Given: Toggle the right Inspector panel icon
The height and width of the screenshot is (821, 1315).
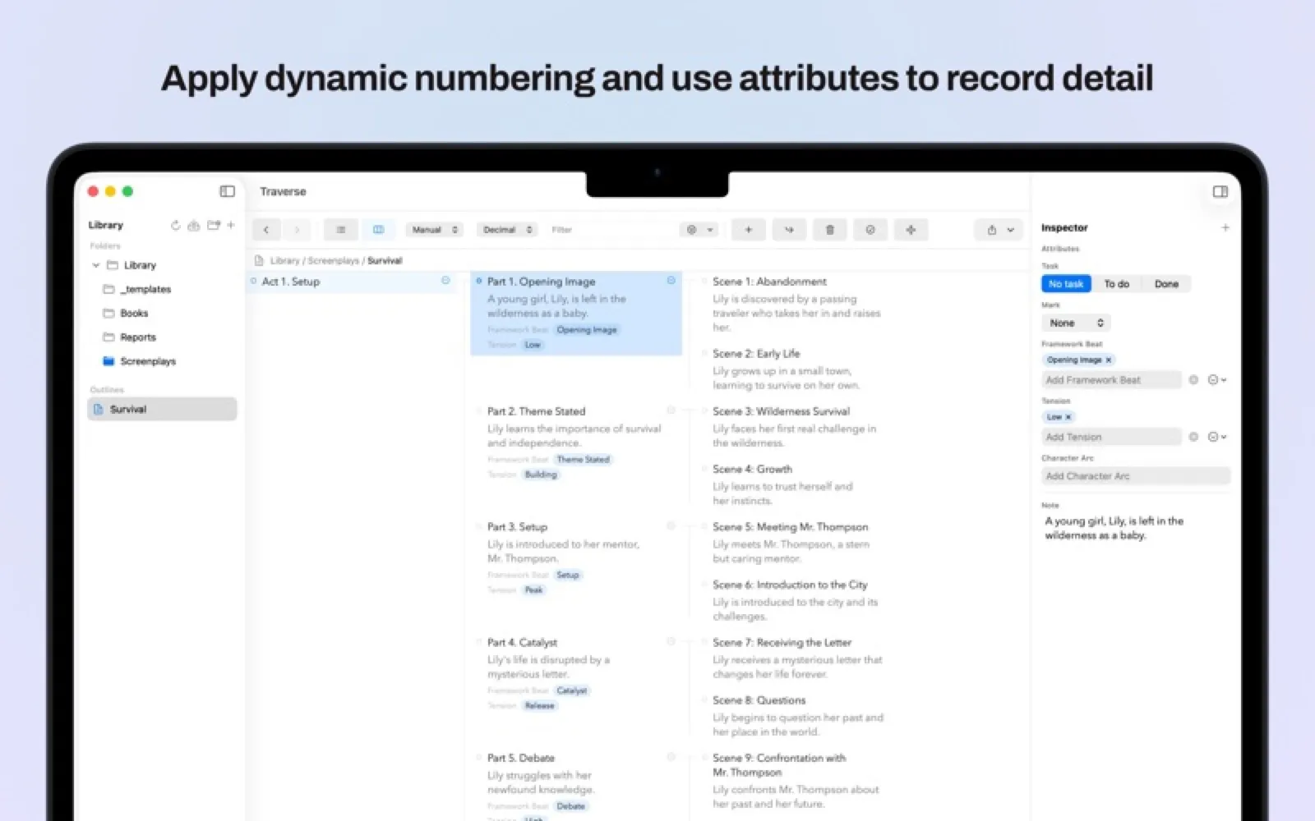Looking at the screenshot, I should coord(1220,191).
